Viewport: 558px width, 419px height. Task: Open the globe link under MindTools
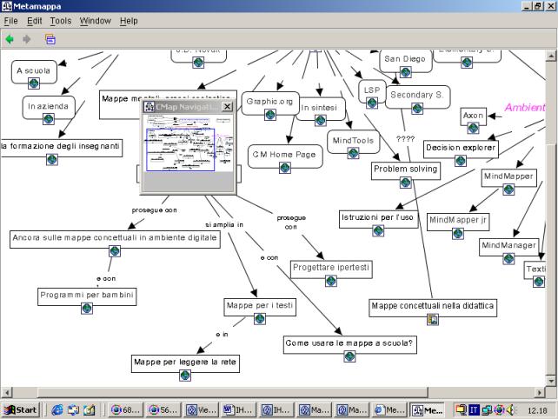pos(353,154)
